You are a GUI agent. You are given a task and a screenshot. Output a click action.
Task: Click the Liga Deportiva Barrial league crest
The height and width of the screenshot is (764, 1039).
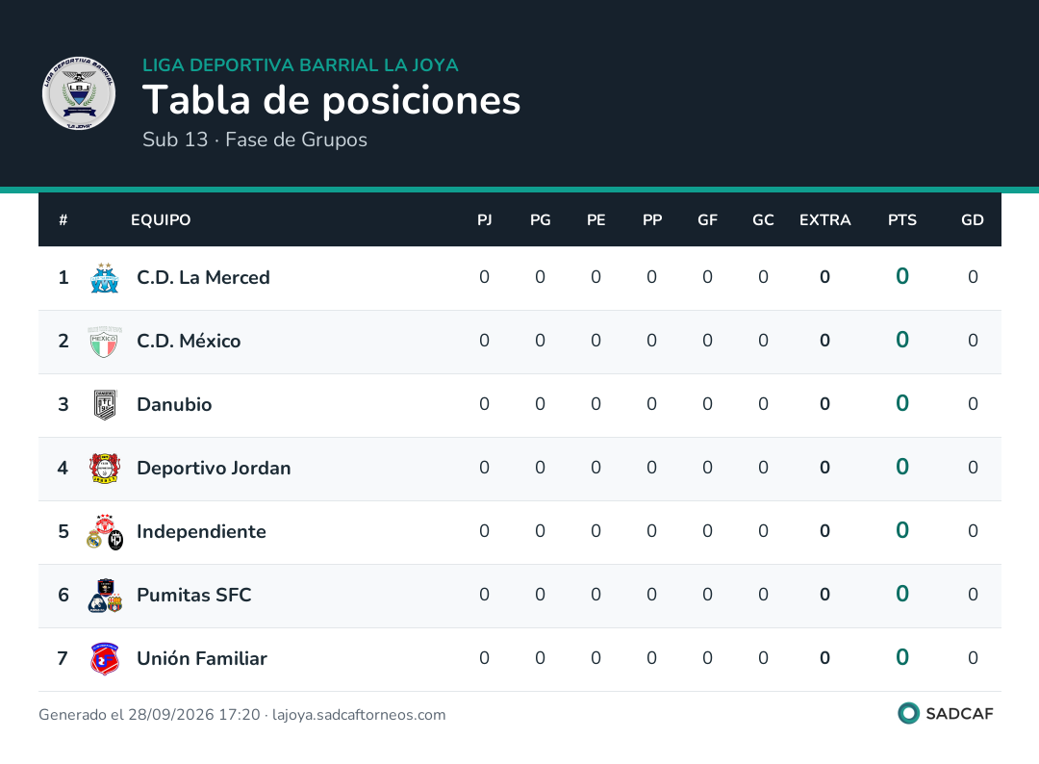[79, 93]
